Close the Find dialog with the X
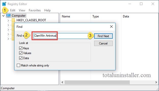The width and height of the screenshot is (159, 91). pyautogui.click(x=111, y=27)
